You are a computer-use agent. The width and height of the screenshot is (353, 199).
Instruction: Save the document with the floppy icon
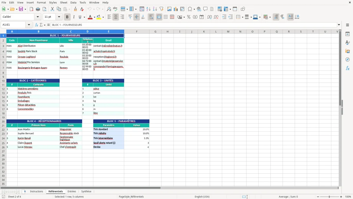(x=21, y=9)
